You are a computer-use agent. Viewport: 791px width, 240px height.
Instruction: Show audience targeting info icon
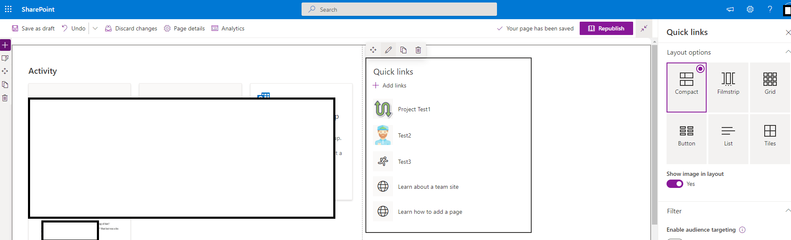pos(742,230)
